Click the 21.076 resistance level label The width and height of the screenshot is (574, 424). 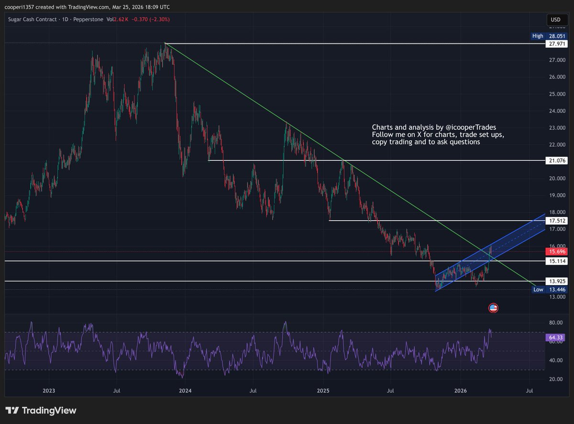point(556,161)
